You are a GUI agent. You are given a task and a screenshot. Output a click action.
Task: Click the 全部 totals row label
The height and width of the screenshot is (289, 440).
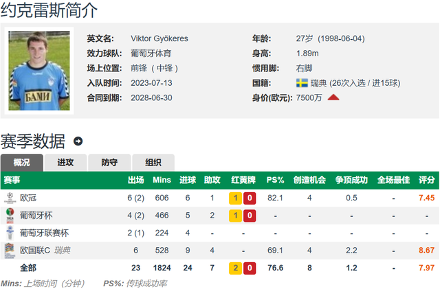(x=28, y=268)
